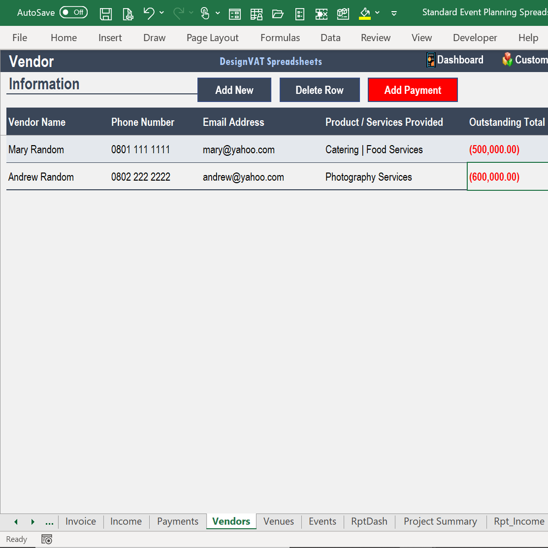Click the Fill Color highlighted yellow toggle
This screenshot has height=548, width=548.
click(x=365, y=14)
